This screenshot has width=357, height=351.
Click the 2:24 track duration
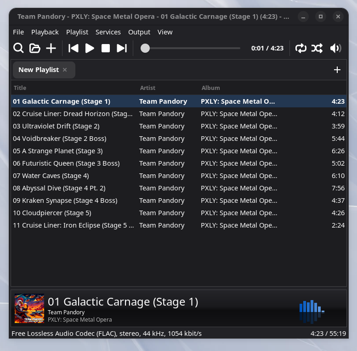click(338, 225)
